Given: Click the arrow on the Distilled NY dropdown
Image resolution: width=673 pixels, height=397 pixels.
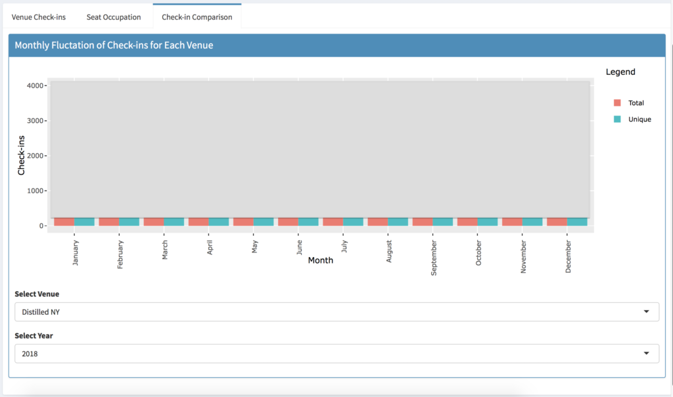Looking at the screenshot, I should [x=646, y=312].
